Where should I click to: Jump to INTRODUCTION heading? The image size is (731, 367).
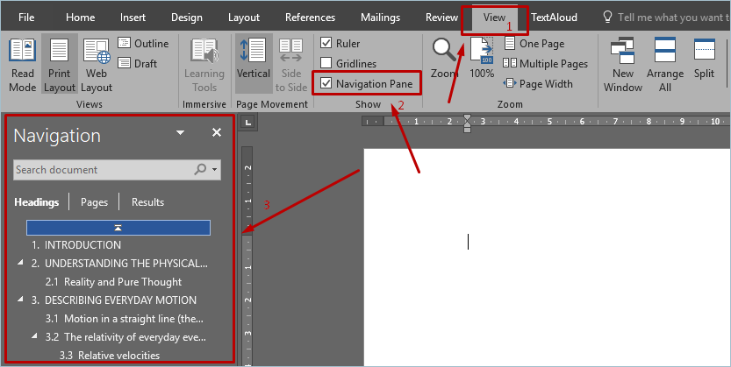click(x=82, y=245)
